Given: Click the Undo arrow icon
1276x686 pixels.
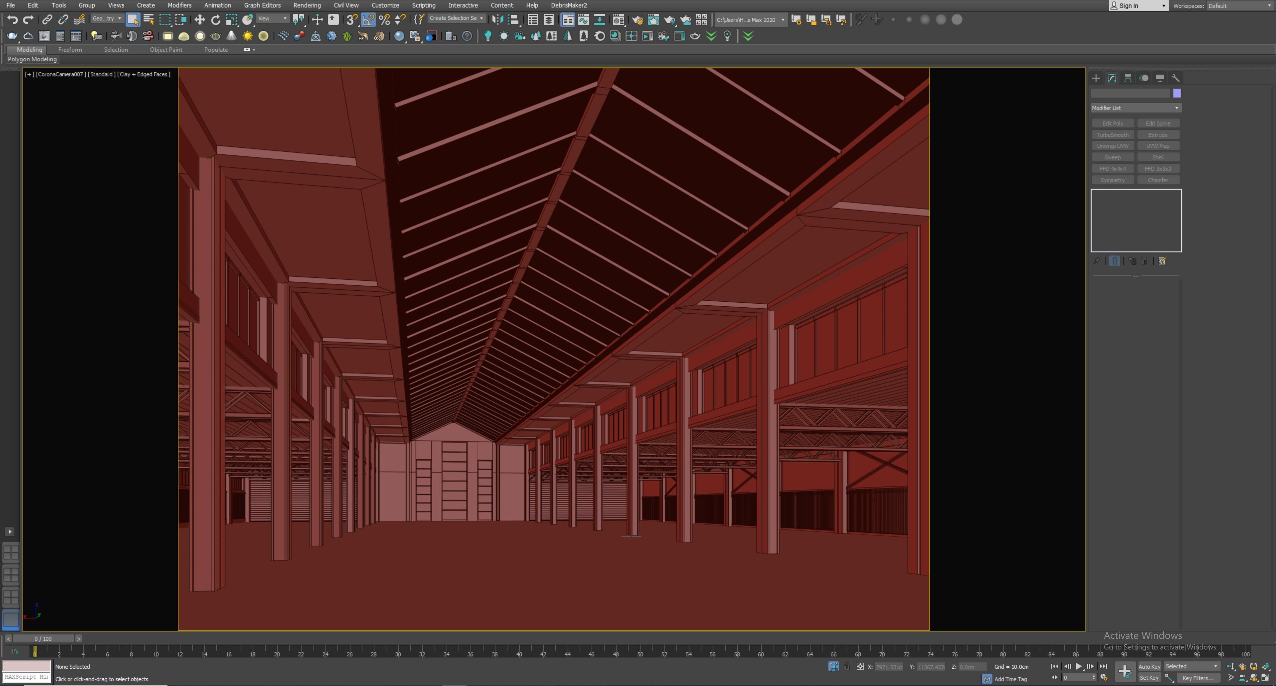Looking at the screenshot, I should 12,20.
